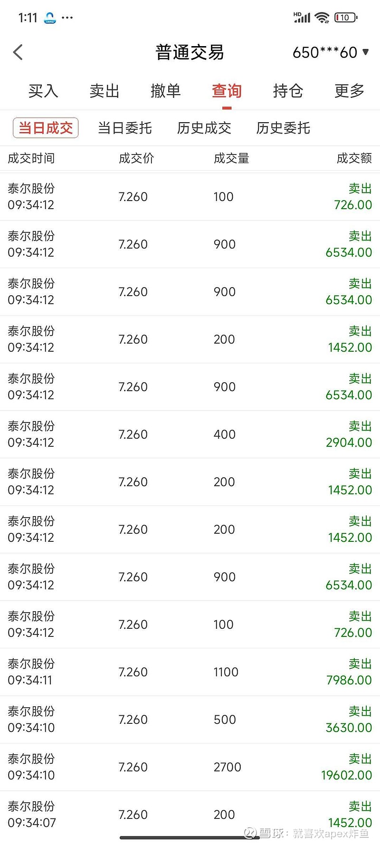The height and width of the screenshot is (845, 380).
Task: Open the 1100-share trade at 09:34:11
Action: coord(190,672)
